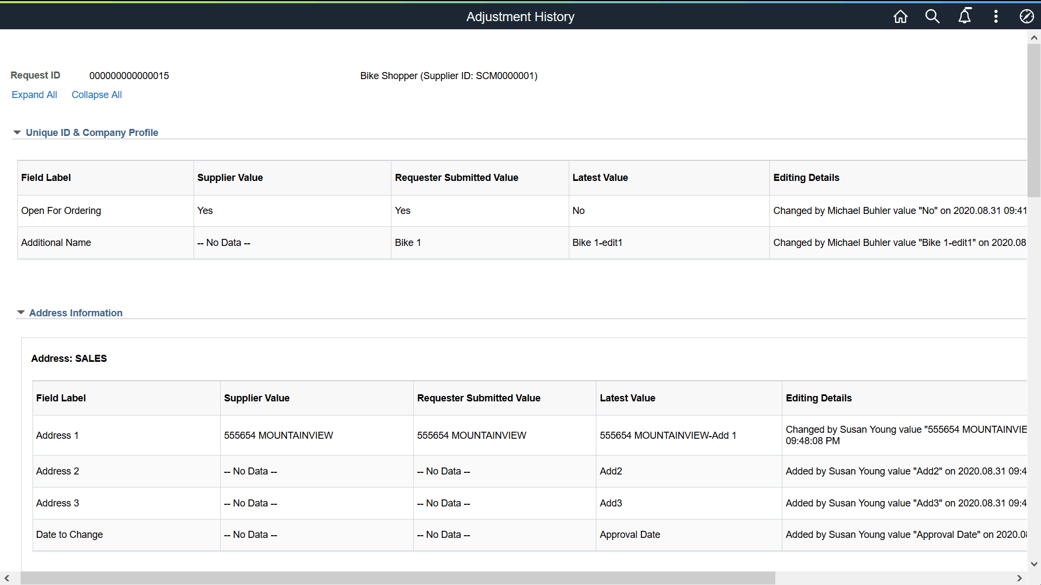Click the horizontal scrollbar left arrow
The width and height of the screenshot is (1041, 585).
7,578
